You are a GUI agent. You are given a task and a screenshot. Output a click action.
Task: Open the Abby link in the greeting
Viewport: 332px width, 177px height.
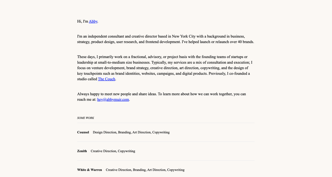click(93, 21)
